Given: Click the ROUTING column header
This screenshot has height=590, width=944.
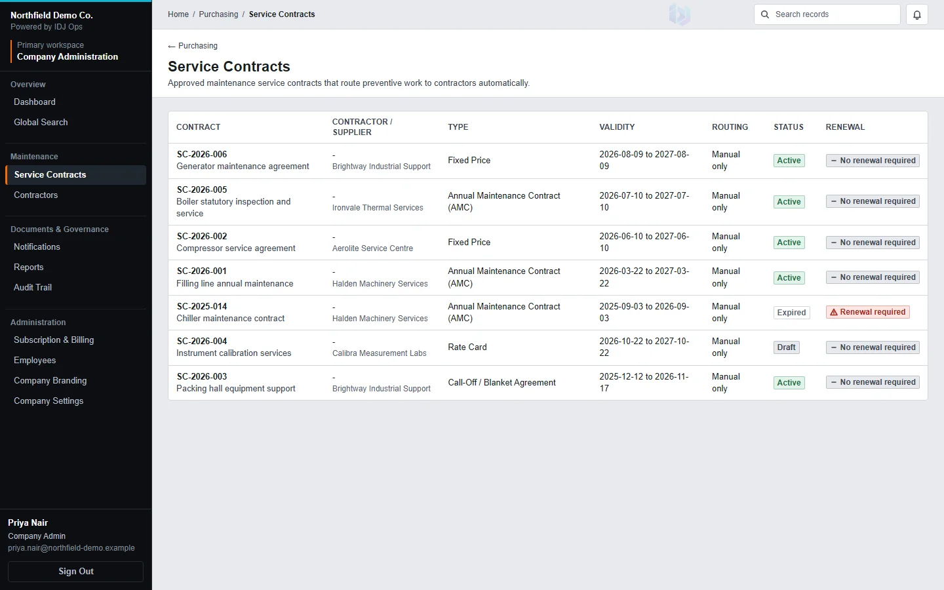Looking at the screenshot, I should [x=730, y=127].
